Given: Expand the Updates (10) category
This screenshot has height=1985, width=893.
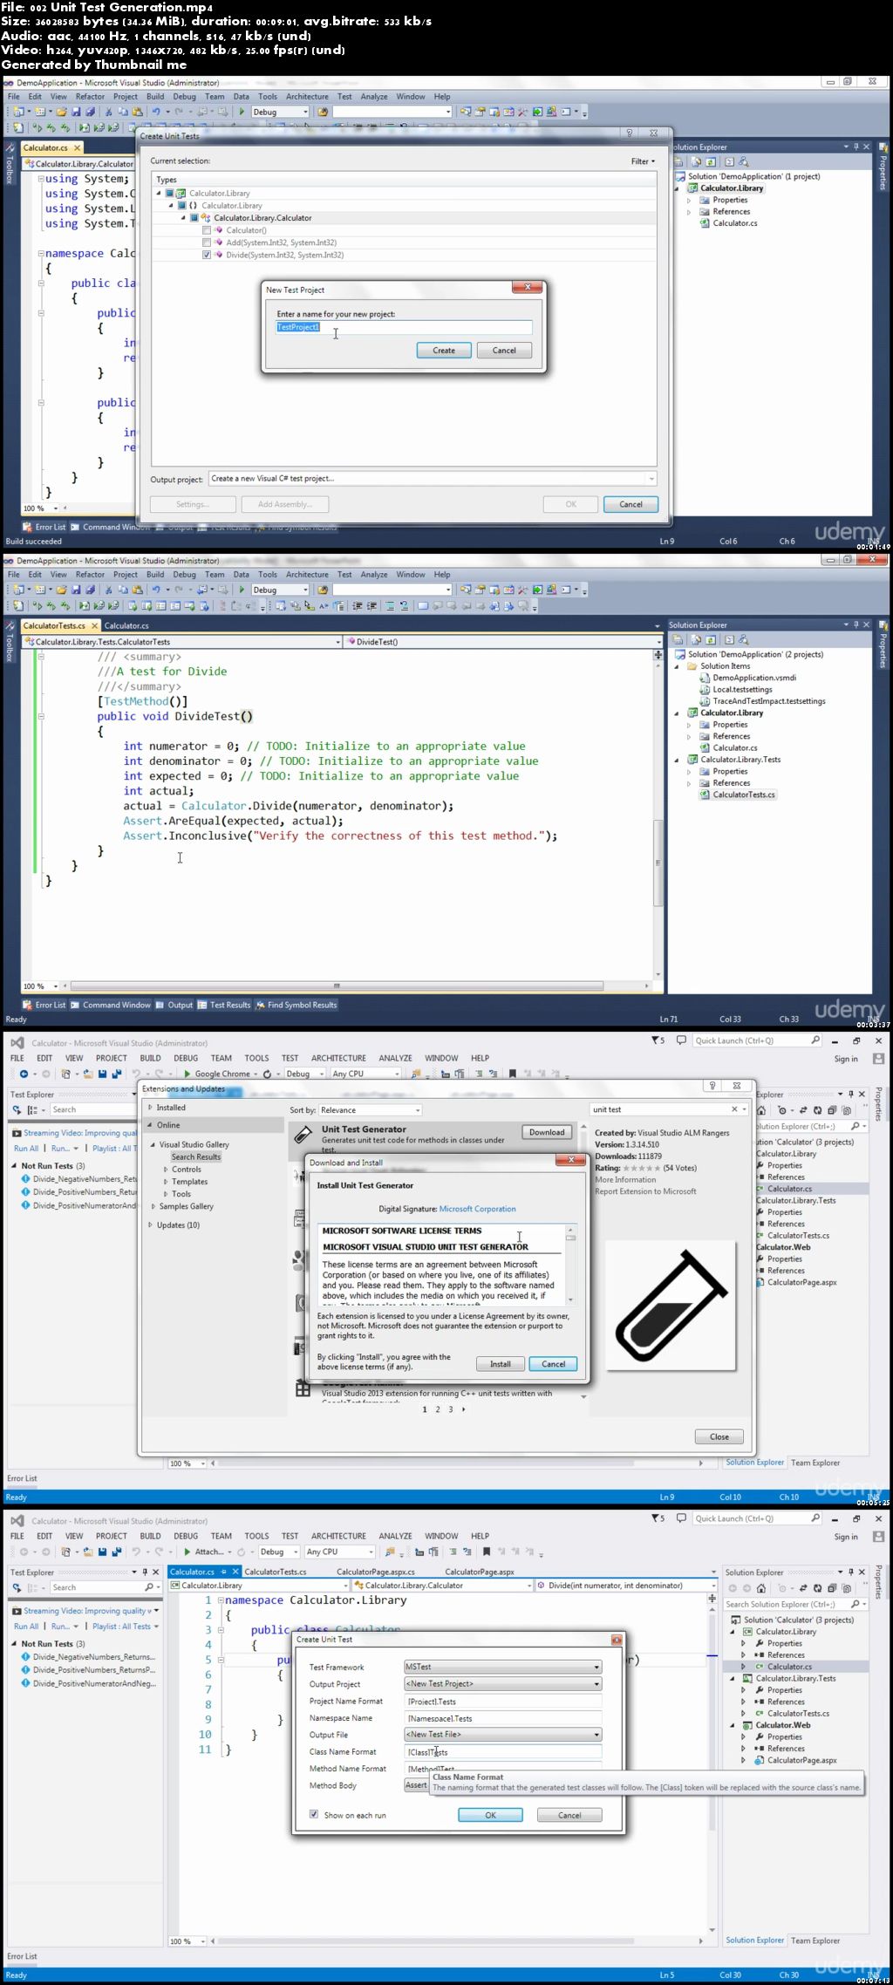Looking at the screenshot, I should tap(150, 1224).
